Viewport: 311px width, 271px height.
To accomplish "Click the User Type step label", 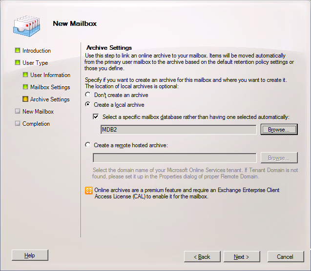I will [x=35, y=63].
